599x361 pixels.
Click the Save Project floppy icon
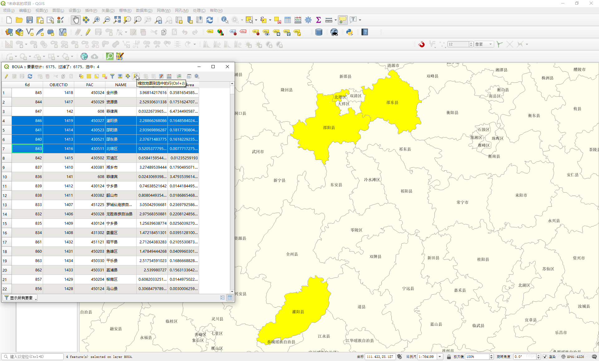30,20
